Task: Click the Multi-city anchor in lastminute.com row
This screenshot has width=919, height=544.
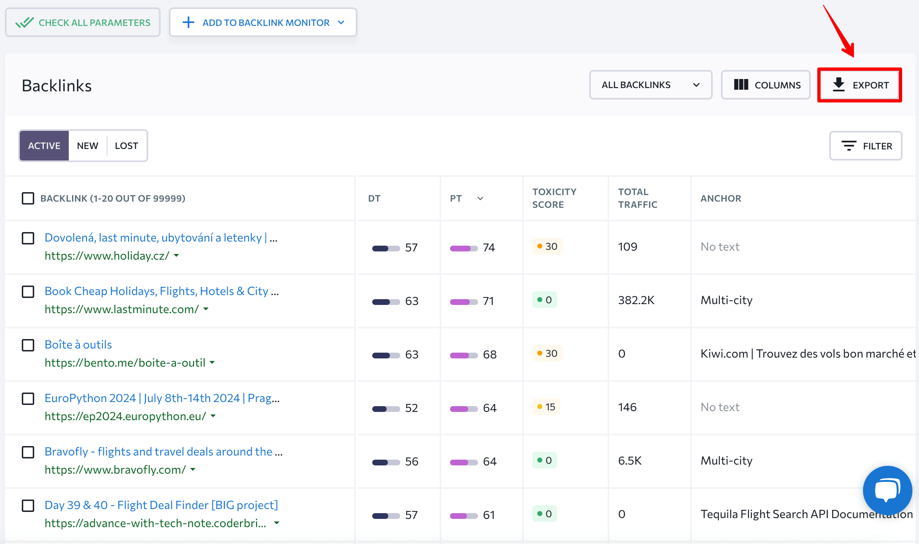Action: click(x=726, y=300)
